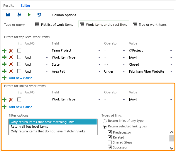Open And/Or dropdown on the State row
The height and width of the screenshot is (152, 176).
[47, 64]
